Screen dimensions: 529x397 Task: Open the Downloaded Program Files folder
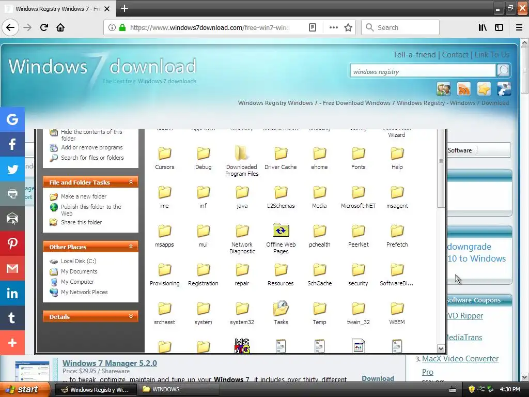click(242, 161)
